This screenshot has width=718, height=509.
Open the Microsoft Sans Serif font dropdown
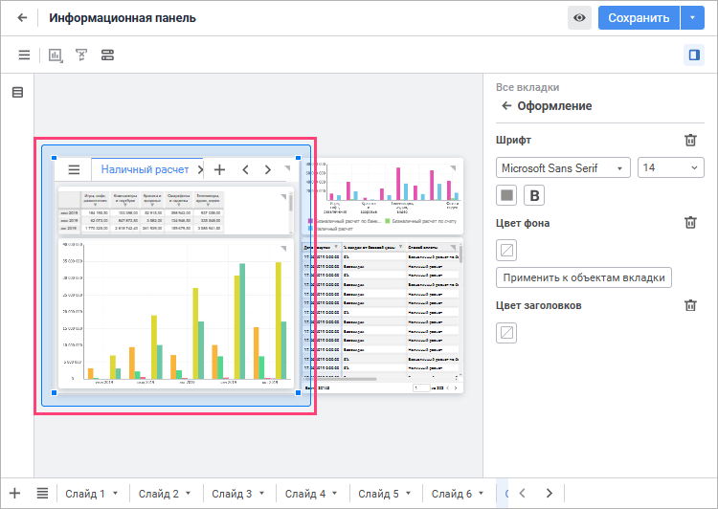[x=563, y=168]
